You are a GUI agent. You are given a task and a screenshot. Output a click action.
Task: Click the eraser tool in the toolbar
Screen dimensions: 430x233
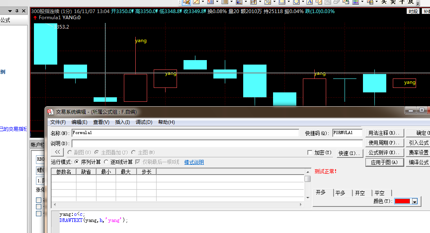click(336, 2)
